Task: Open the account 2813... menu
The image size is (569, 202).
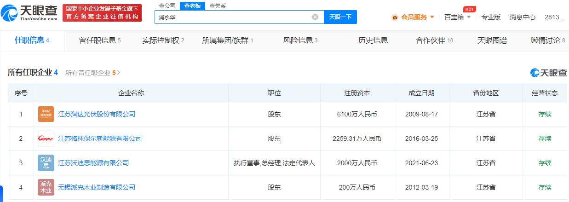Action: [554, 17]
